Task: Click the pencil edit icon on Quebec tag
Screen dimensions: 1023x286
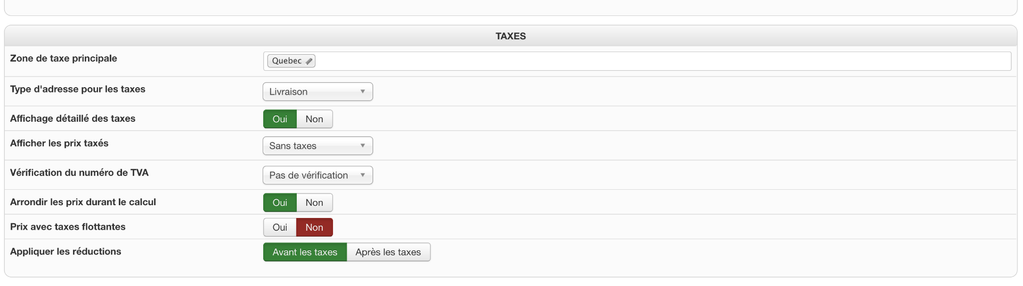Action: 309,61
